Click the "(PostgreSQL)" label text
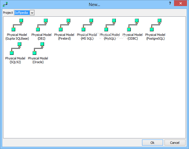The image size is (189, 149). (155, 38)
